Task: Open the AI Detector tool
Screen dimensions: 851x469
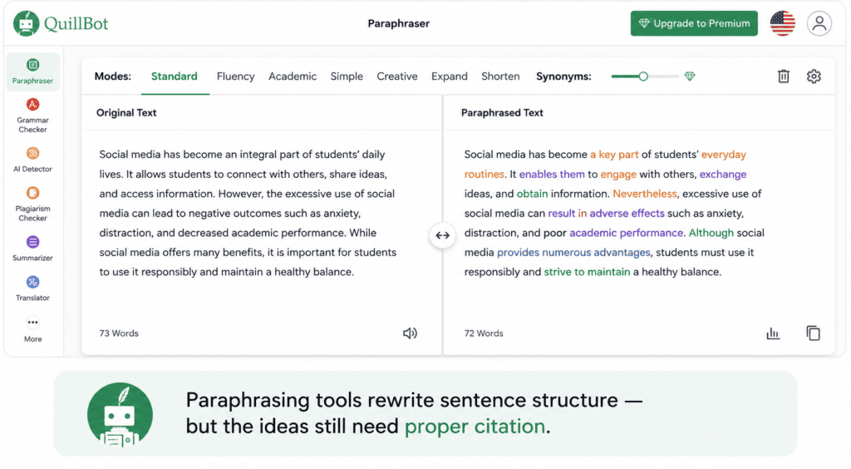Action: (32, 160)
